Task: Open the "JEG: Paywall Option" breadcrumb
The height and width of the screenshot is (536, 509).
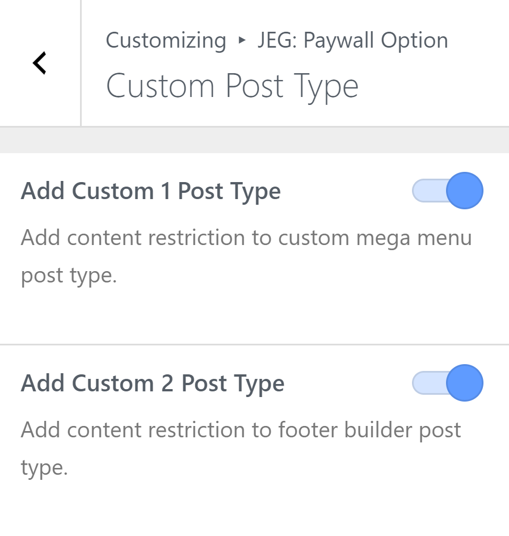Action: click(352, 41)
